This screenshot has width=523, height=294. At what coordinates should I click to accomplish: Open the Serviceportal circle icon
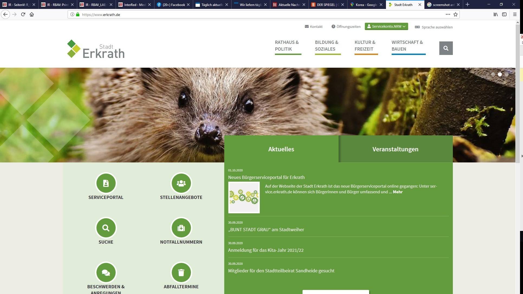(106, 183)
